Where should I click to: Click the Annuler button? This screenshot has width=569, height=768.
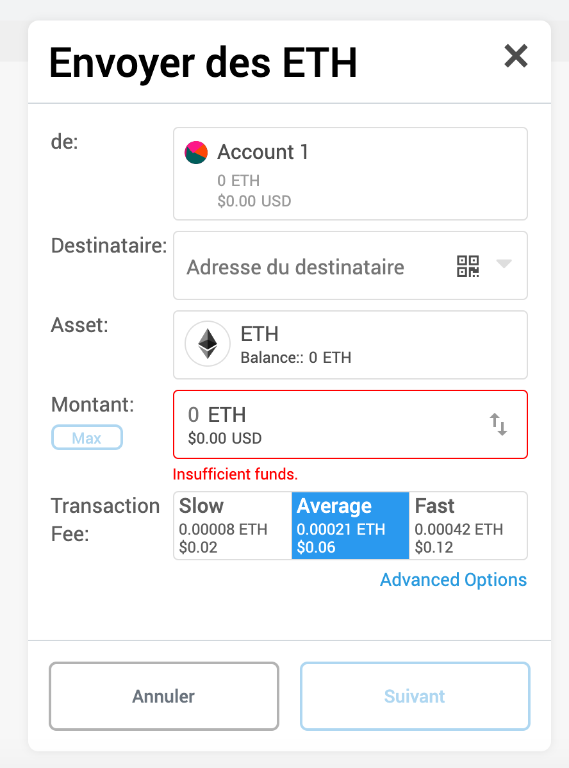click(x=164, y=696)
